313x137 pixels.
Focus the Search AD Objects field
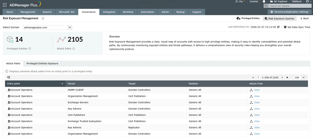pyautogui.click(x=290, y=6)
